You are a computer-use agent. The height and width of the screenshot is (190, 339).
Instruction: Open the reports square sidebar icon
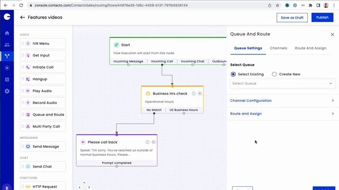[x=7, y=80]
